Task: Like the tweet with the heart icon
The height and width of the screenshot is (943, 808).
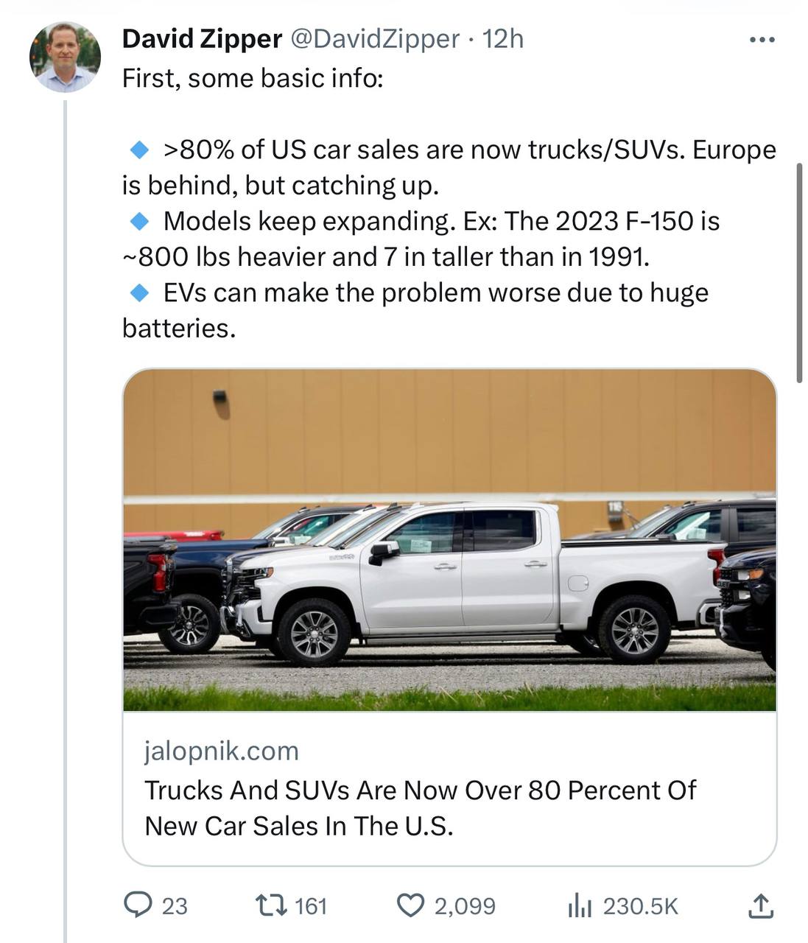Action: coord(410,905)
